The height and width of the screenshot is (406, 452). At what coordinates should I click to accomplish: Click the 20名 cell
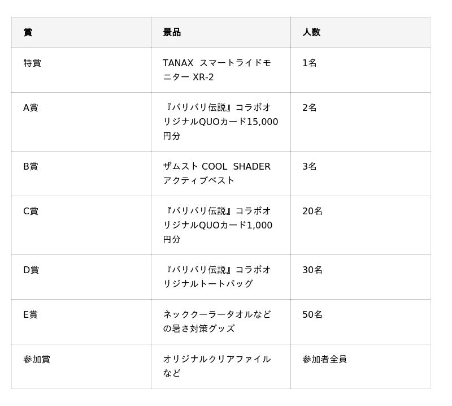[x=360, y=226]
